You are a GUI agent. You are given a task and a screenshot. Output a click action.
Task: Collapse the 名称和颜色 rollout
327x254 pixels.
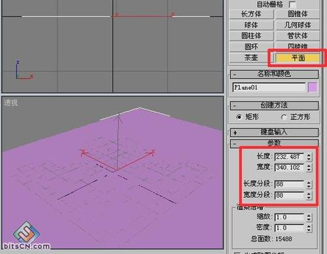274,74
